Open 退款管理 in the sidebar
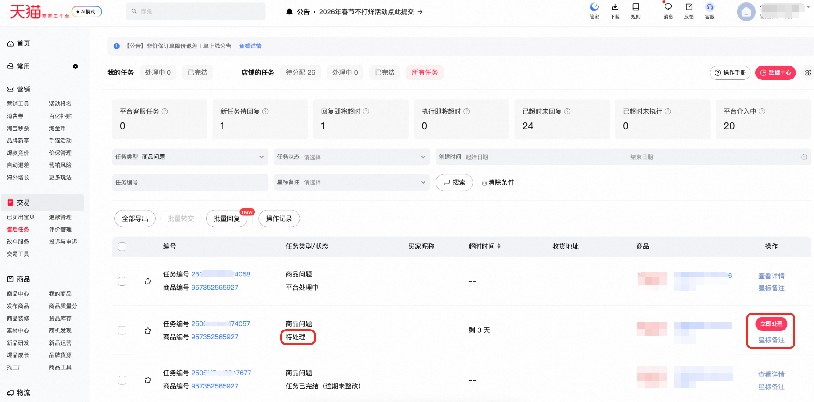The height and width of the screenshot is (402, 814). pyautogui.click(x=60, y=217)
